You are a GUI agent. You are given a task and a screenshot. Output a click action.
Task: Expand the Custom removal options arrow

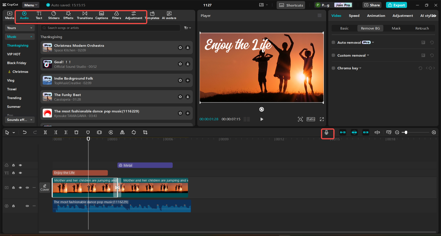(x=368, y=55)
